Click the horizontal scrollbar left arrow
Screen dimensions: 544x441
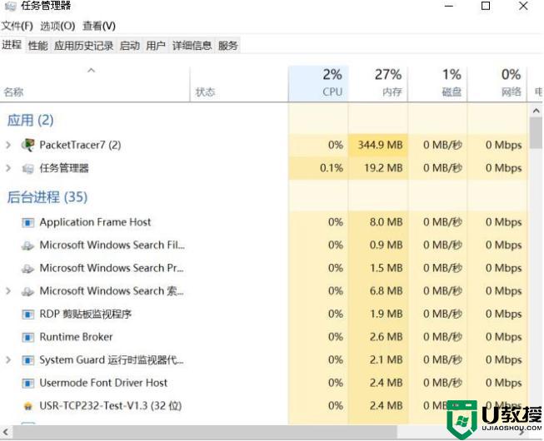pyautogui.click(x=6, y=433)
